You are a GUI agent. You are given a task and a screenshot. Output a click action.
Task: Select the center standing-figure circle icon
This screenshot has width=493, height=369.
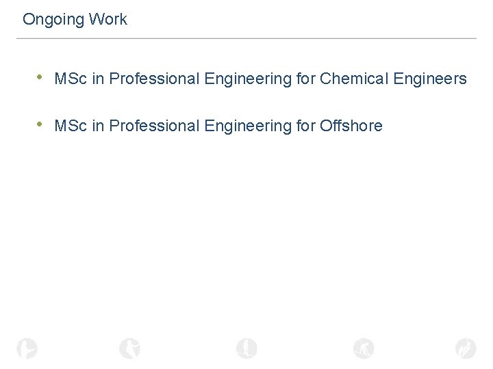tap(246, 348)
